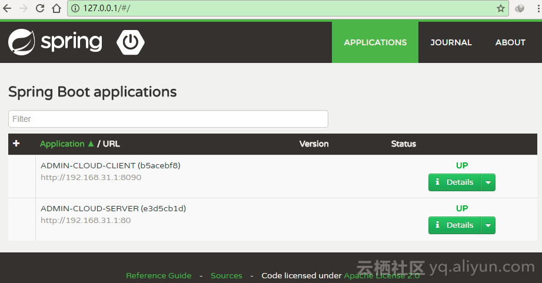Reload the page with refresh icon
542x283 pixels.
coord(40,8)
